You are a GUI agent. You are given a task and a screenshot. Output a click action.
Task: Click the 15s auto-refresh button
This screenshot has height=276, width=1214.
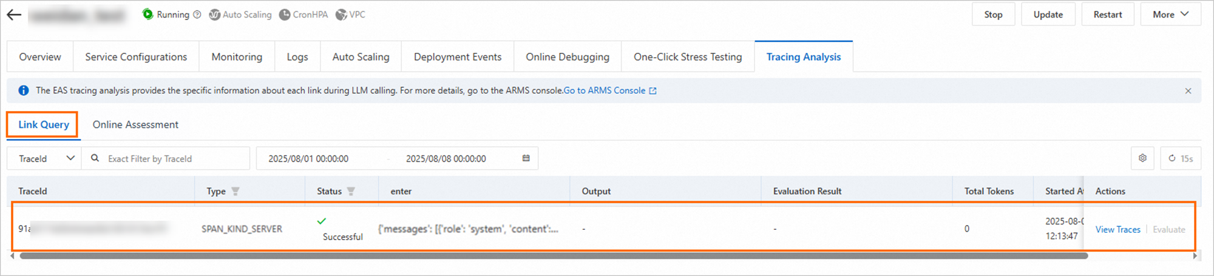point(1181,158)
